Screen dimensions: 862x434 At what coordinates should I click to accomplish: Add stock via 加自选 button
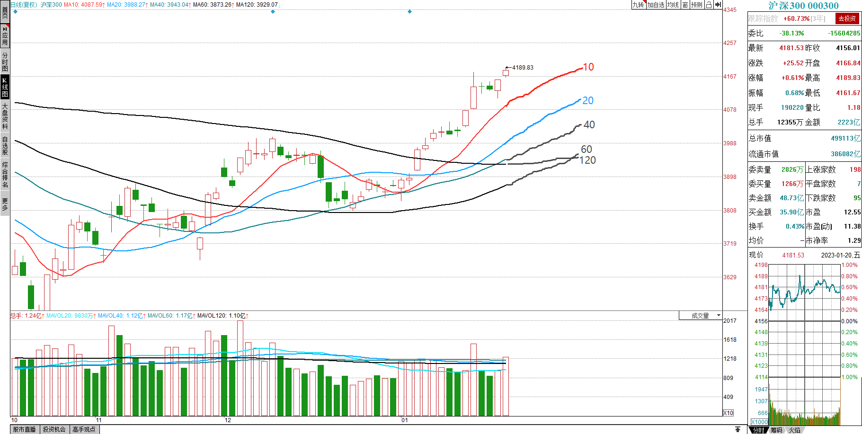[656, 5]
